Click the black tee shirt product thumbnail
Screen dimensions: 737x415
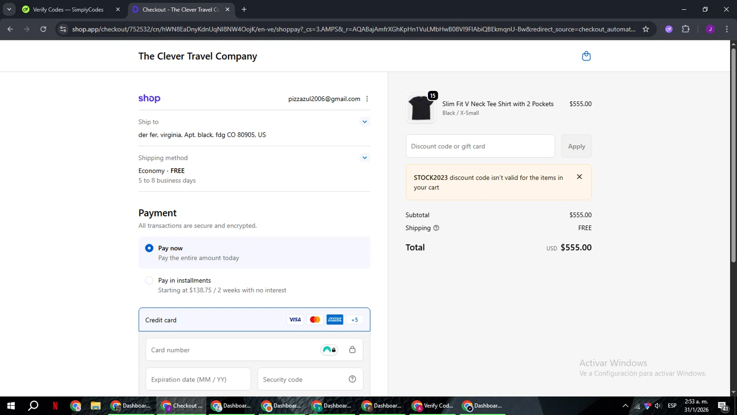421,108
